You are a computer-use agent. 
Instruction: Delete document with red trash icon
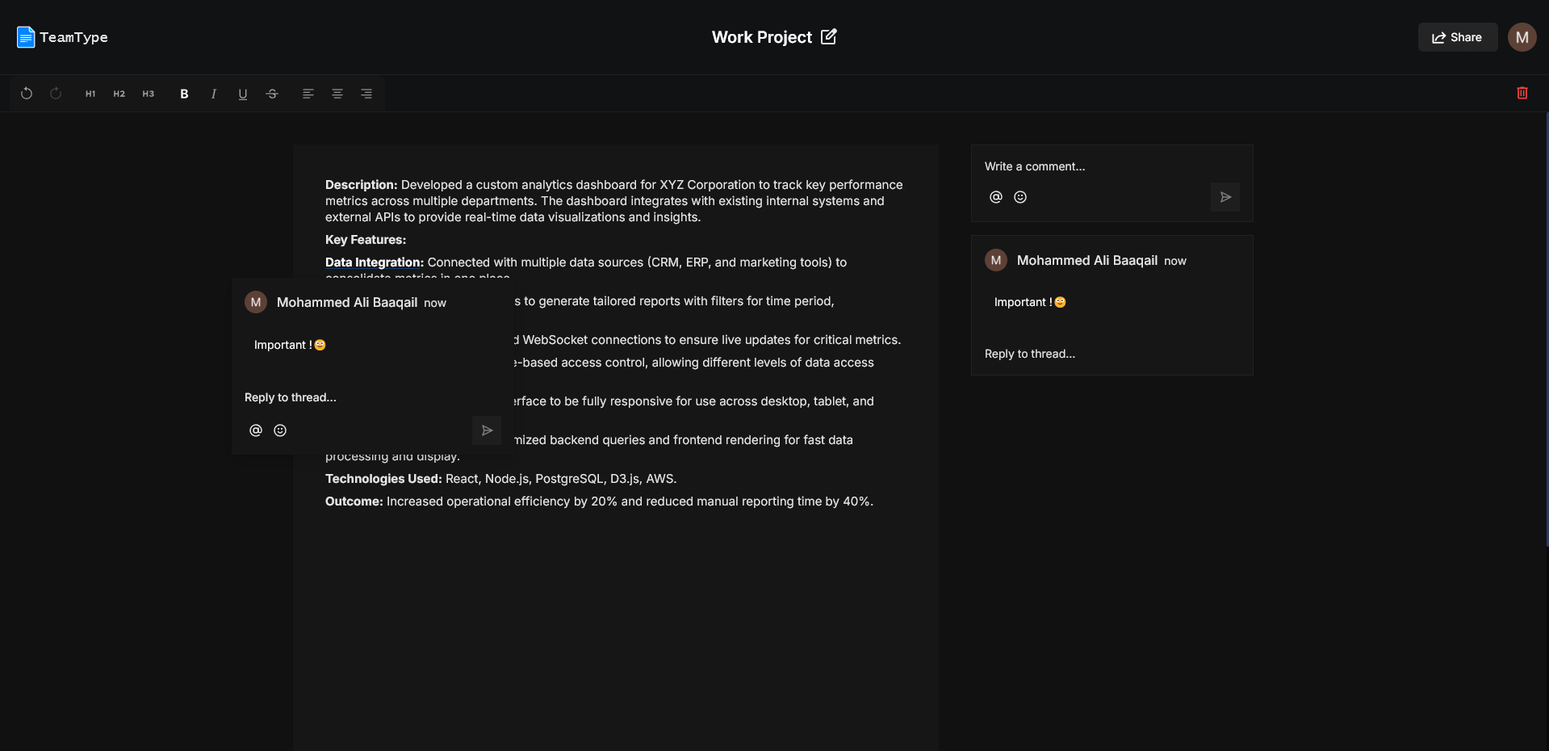click(x=1522, y=93)
